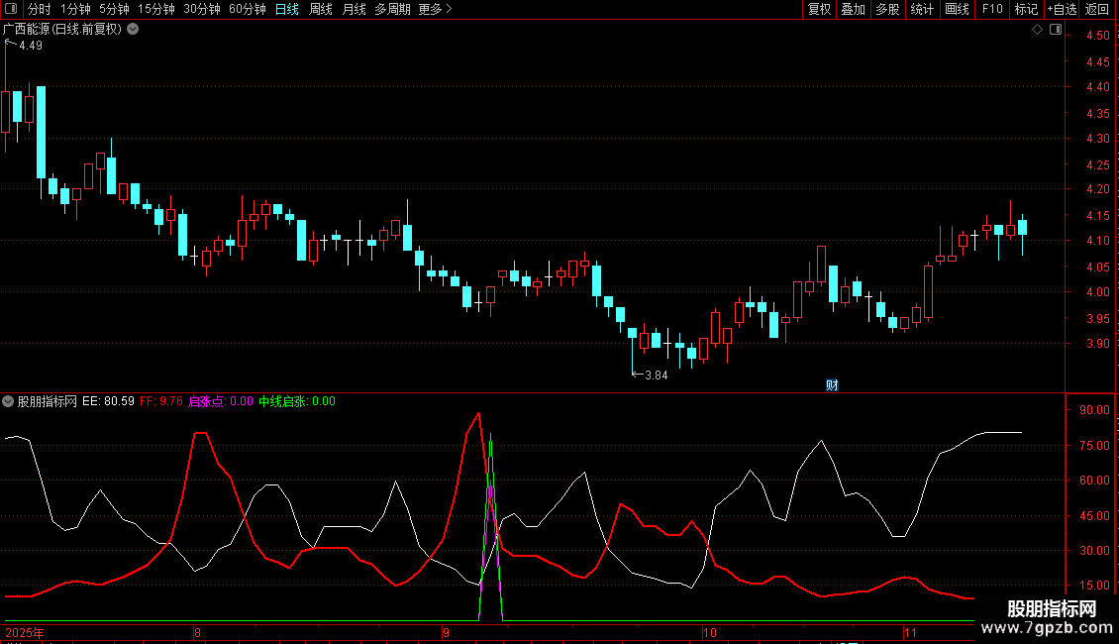Image resolution: width=1119 pixels, height=644 pixels.
Task: Click the 2025年 date axis label
Action: pos(25,632)
